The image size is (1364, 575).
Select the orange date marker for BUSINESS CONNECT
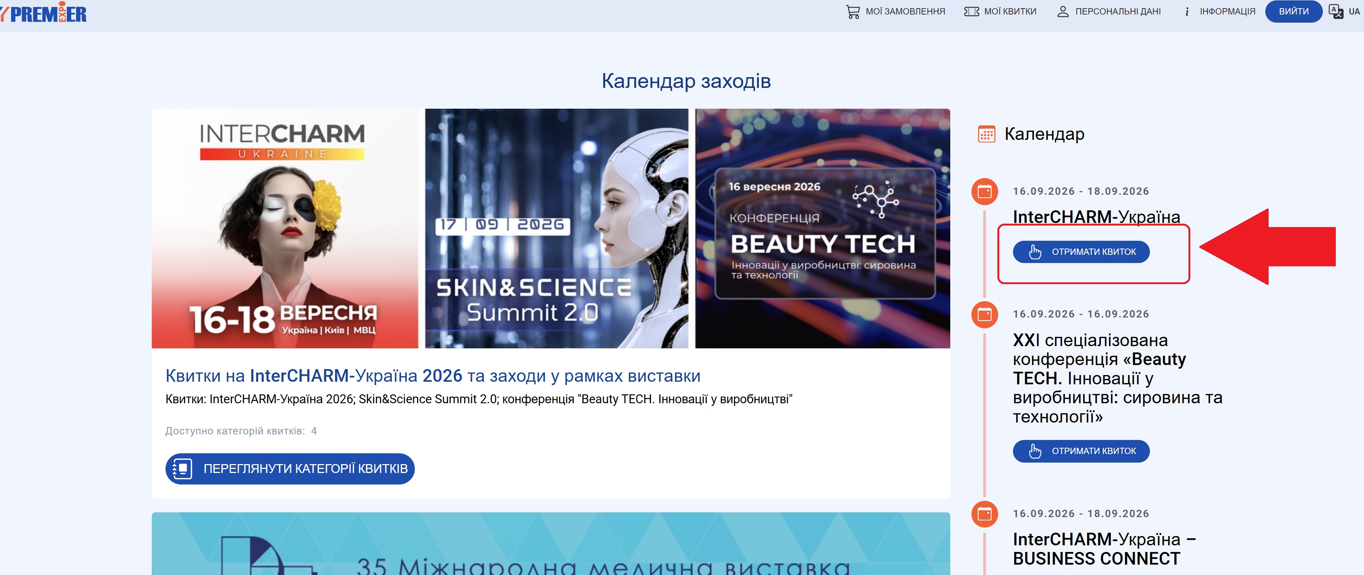(984, 513)
